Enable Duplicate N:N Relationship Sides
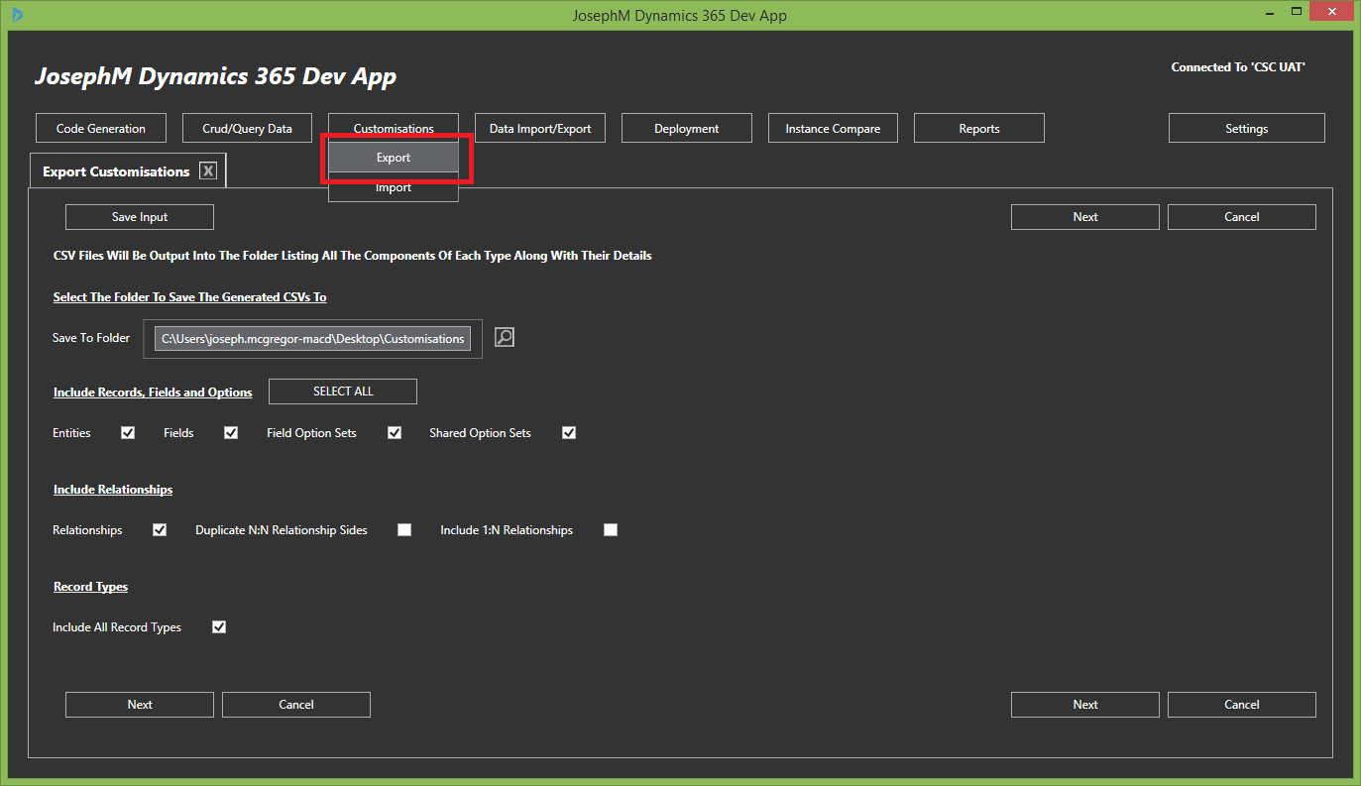This screenshot has width=1361, height=786. (x=404, y=530)
